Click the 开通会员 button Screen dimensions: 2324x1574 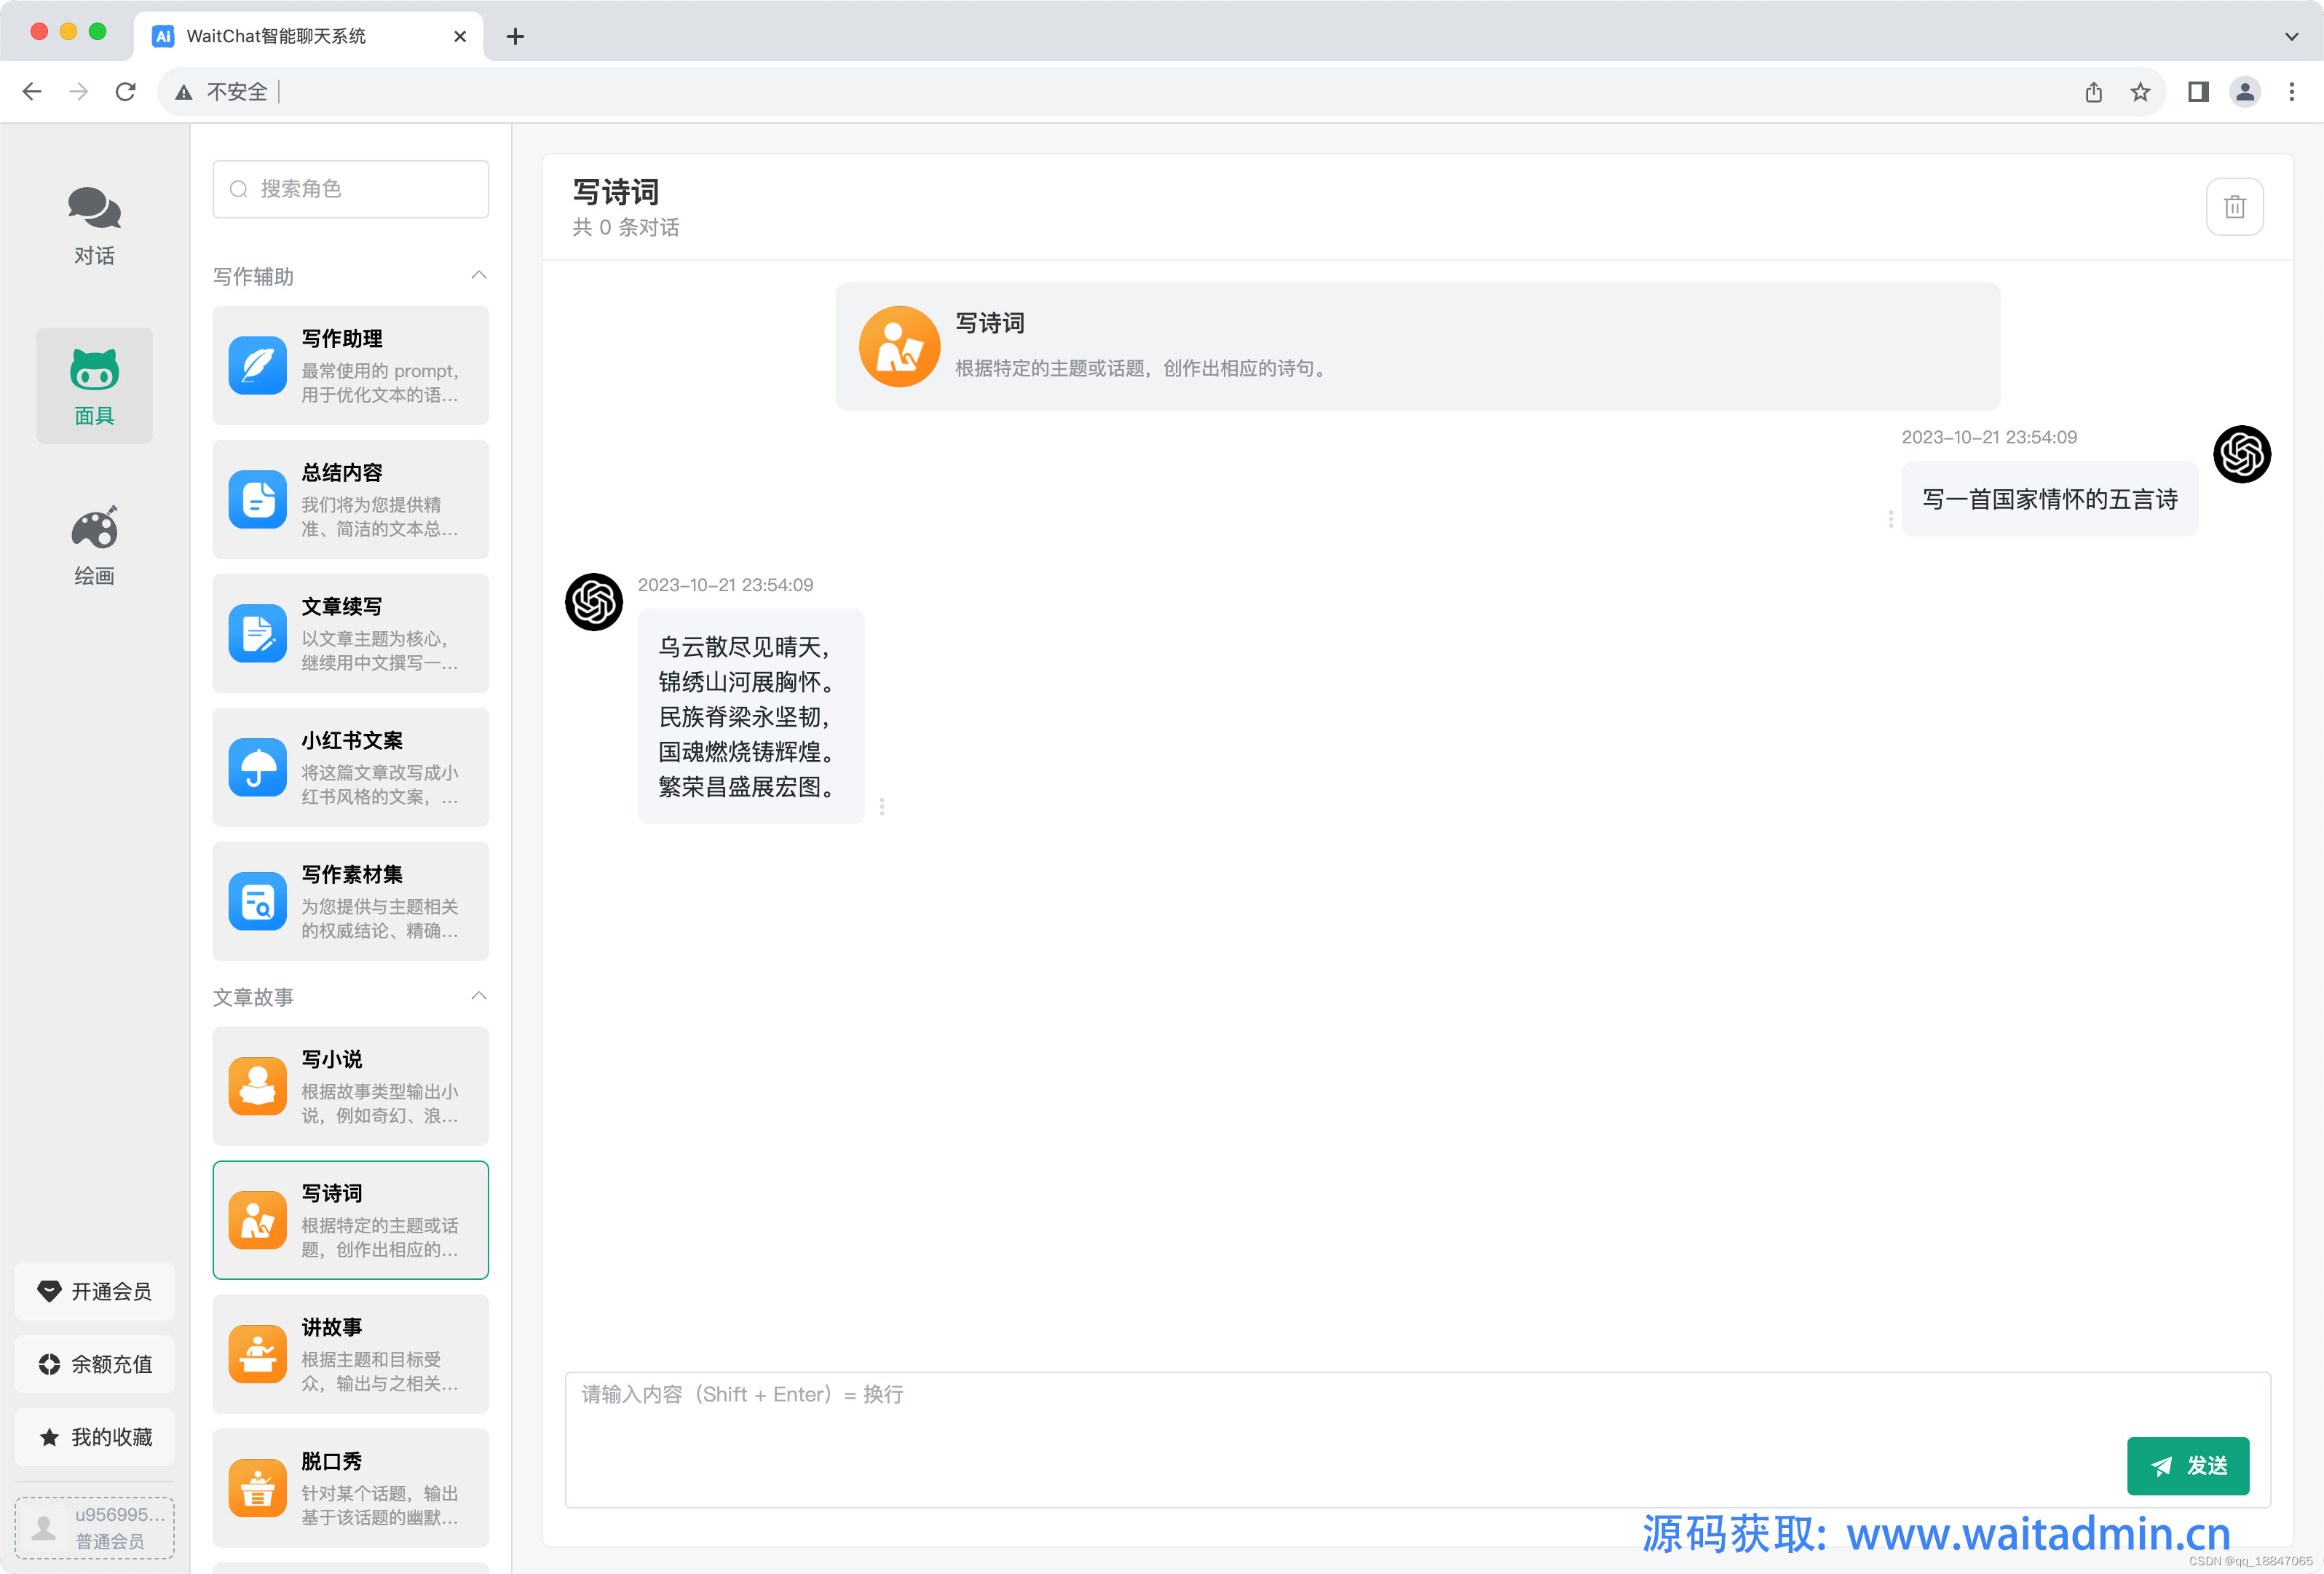point(94,1291)
